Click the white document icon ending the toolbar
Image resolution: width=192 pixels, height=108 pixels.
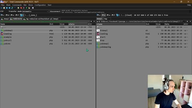pyautogui.click(x=33, y=8)
